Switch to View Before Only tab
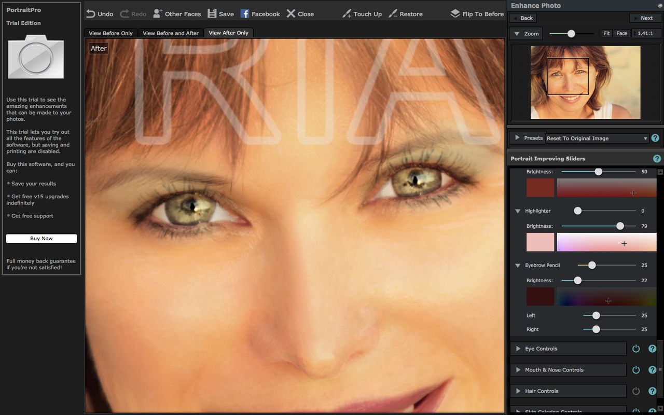This screenshot has width=664, height=415. (110, 33)
